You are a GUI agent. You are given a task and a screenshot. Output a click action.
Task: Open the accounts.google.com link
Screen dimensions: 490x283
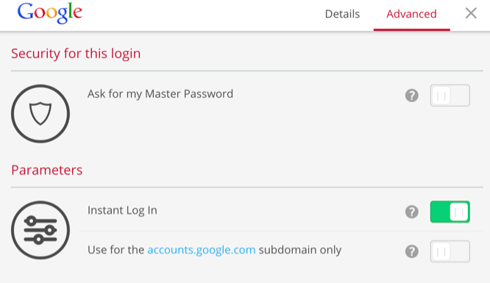point(202,250)
